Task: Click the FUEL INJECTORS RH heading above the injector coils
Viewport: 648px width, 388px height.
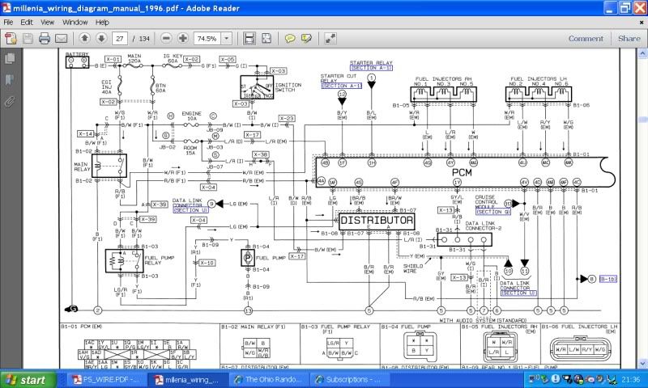Action: [444, 78]
